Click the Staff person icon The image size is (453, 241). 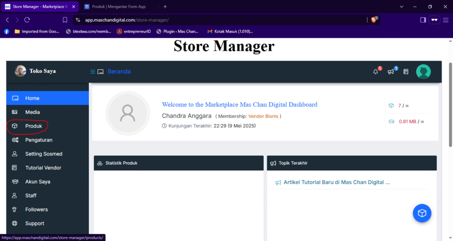pyautogui.click(x=14, y=196)
